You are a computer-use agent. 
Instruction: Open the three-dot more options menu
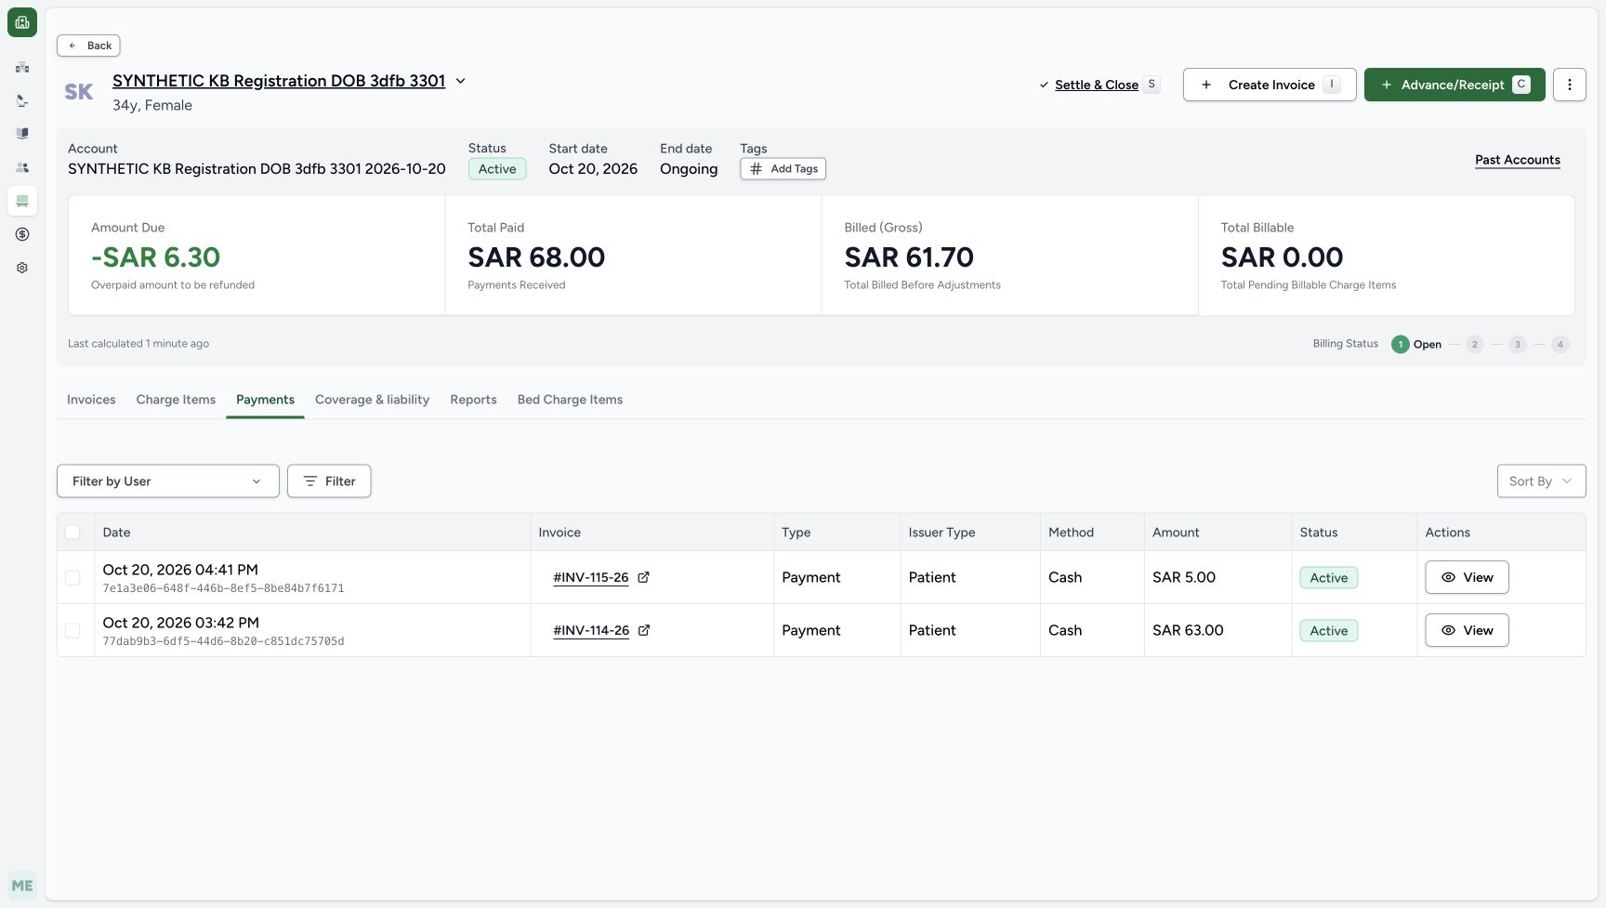(x=1570, y=85)
